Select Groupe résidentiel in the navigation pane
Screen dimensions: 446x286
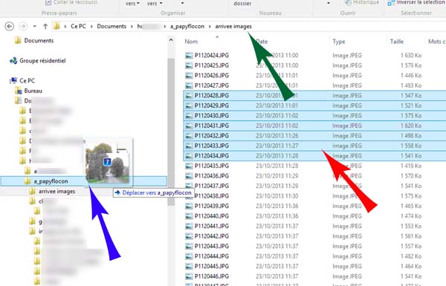click(x=42, y=61)
